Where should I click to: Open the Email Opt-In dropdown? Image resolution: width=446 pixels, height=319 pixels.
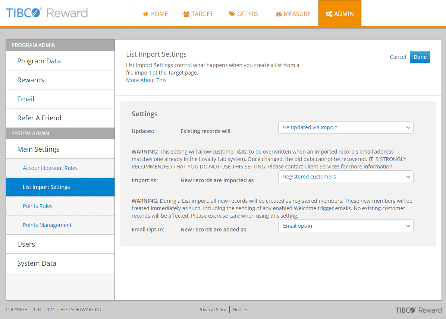coord(346,226)
